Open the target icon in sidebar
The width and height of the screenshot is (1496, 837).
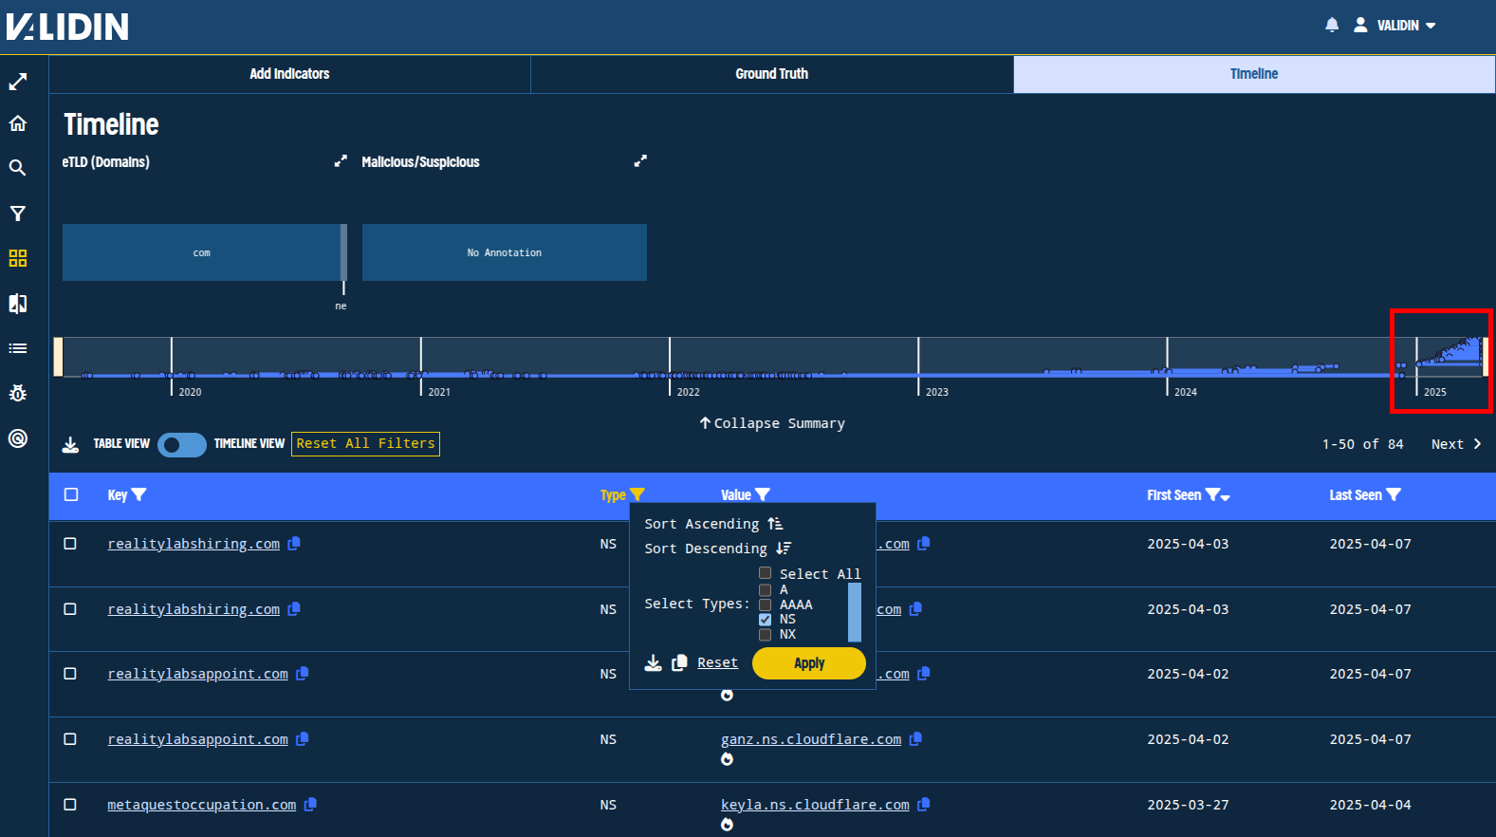(x=18, y=438)
